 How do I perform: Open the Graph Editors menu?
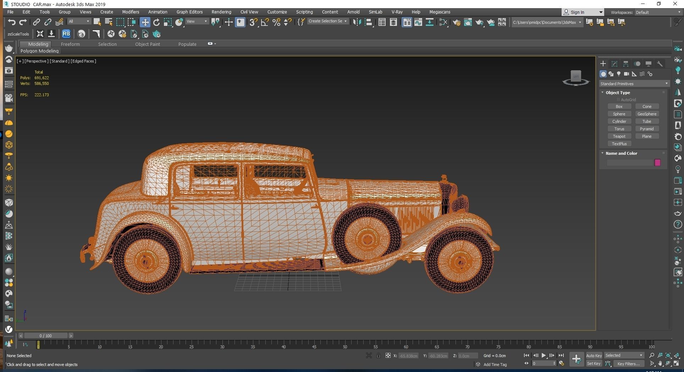pyautogui.click(x=189, y=12)
